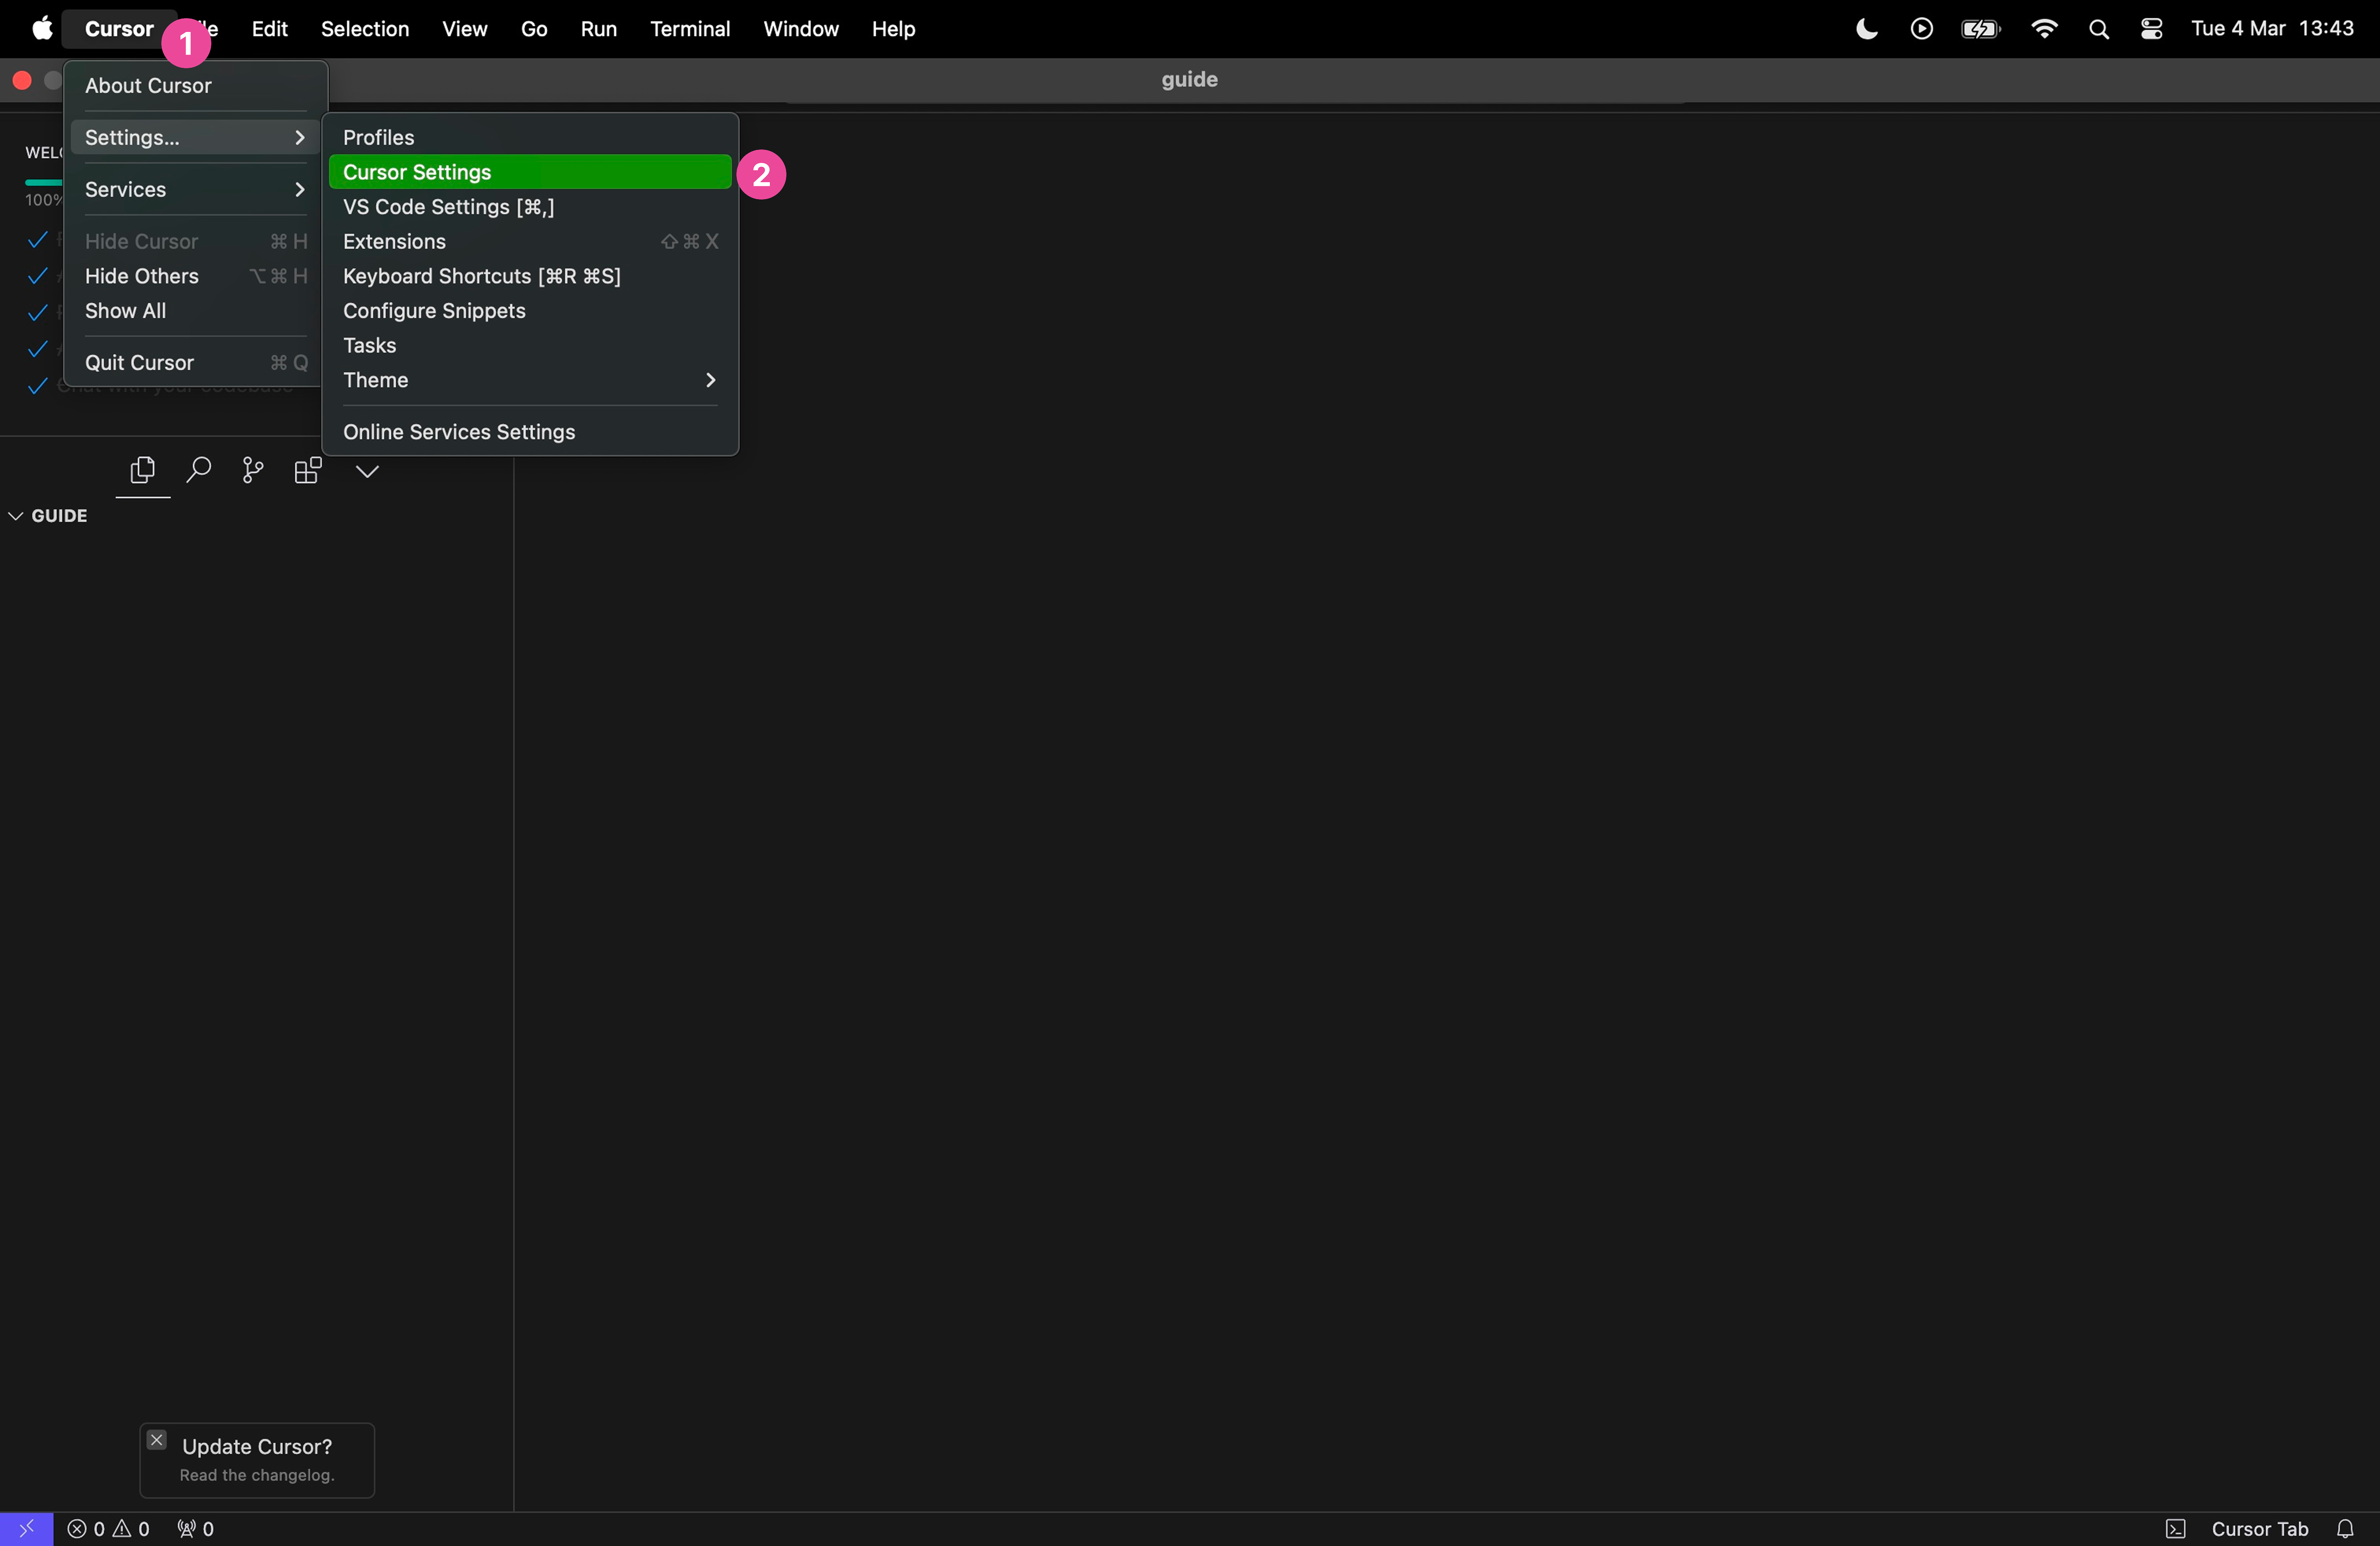Screen dimensions: 2380x1546
Task: Open the Search magnifier in sidebar
Action: [199, 470]
